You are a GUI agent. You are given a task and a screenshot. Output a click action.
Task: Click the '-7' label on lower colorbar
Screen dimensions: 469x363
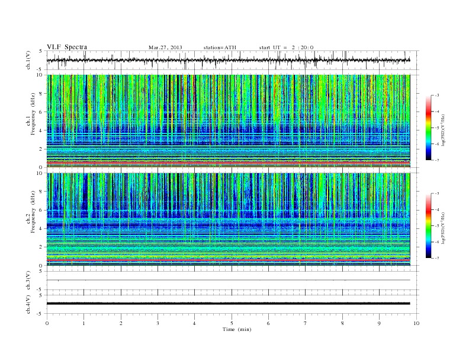(x=437, y=258)
